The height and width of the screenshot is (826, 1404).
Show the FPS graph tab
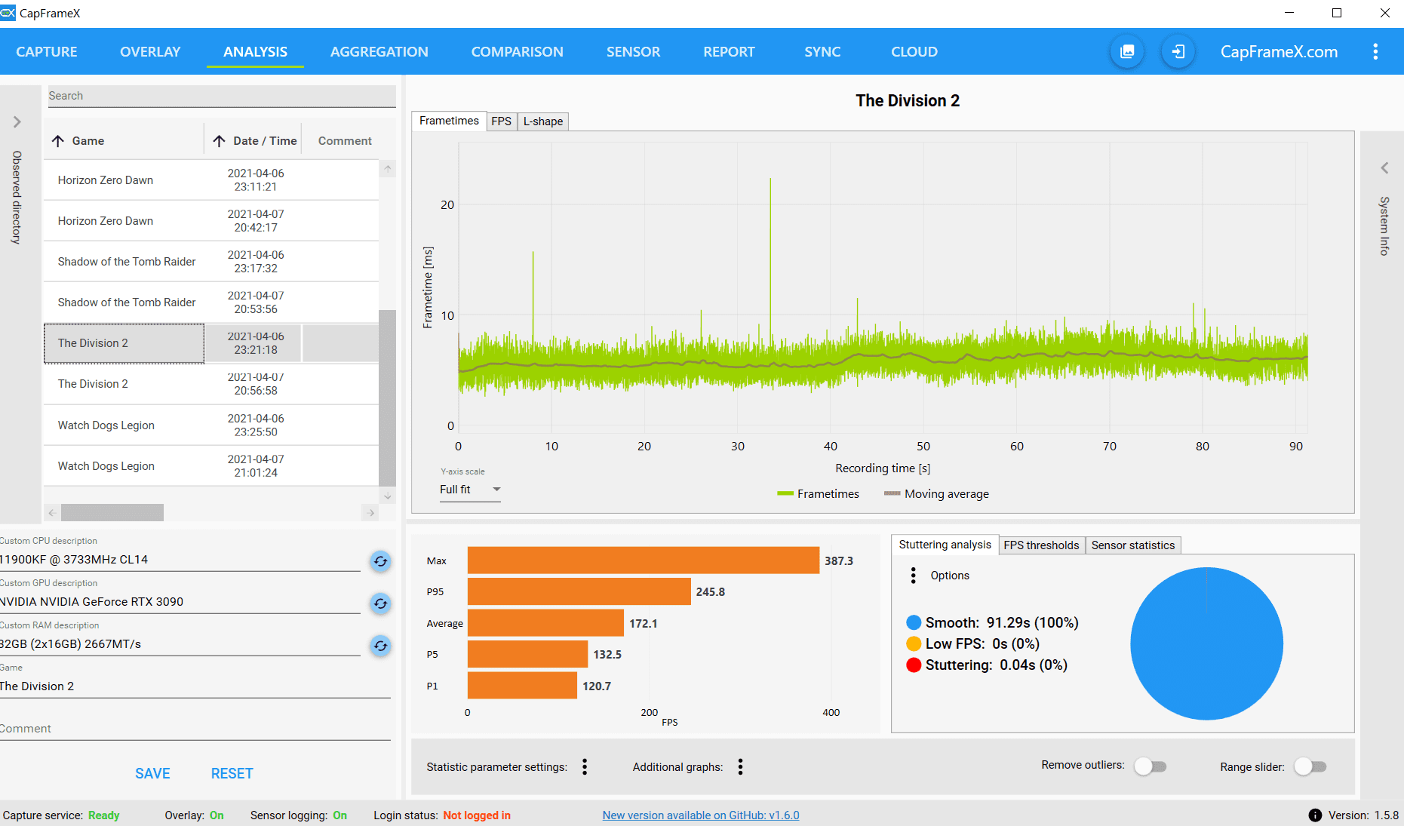pos(502,121)
